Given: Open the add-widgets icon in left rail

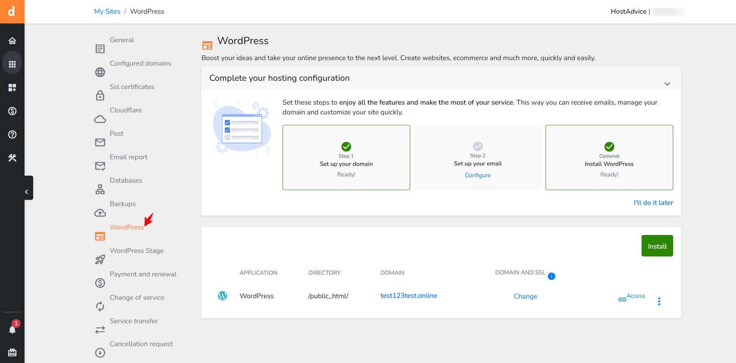Looking at the screenshot, I should click(12, 87).
